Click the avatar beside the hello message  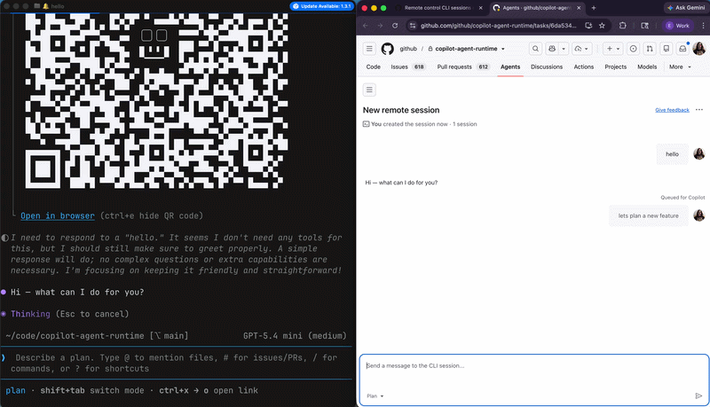699,153
